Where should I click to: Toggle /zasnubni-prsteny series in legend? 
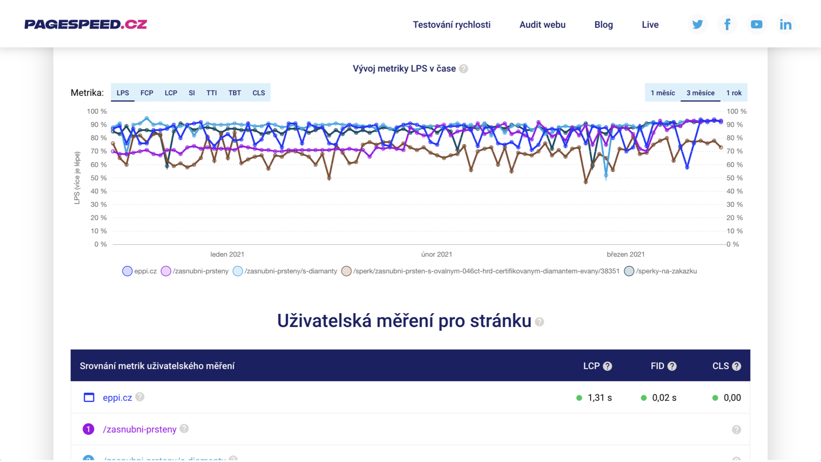[x=195, y=271]
